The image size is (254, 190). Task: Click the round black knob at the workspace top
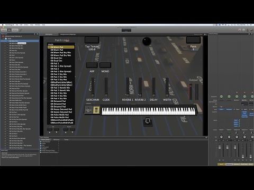click(147, 41)
